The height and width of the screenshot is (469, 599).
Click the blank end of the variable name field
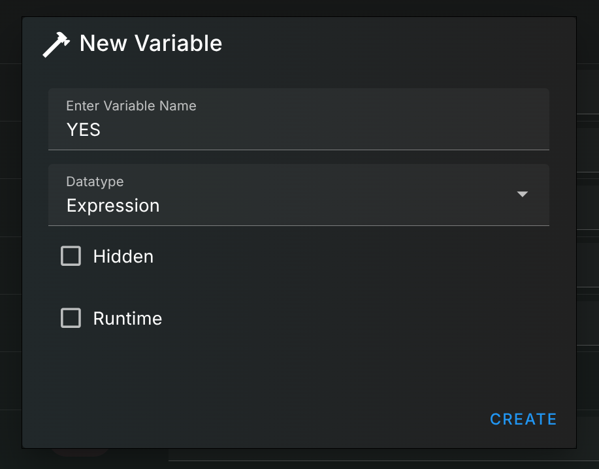coord(392,130)
